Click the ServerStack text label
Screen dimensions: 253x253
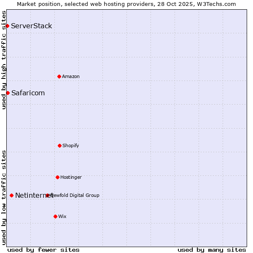click(32, 26)
